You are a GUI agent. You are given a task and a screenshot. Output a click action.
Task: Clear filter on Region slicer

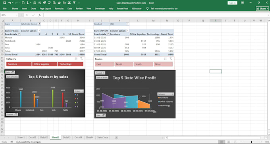171,59
